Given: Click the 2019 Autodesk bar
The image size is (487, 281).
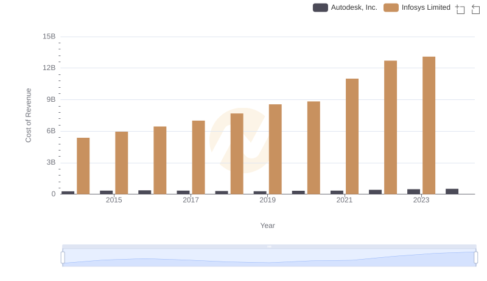Looking at the screenshot, I should [260, 193].
